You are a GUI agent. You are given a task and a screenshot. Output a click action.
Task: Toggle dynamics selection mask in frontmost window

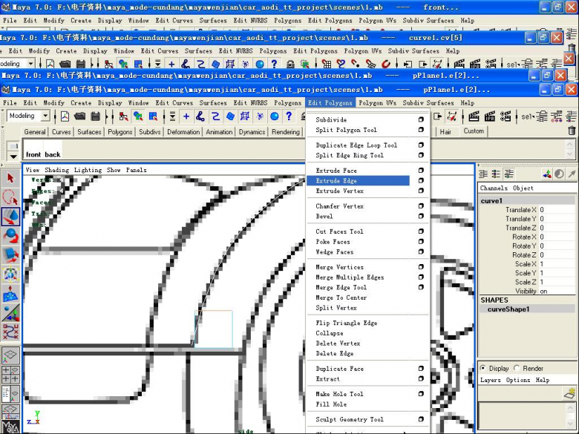pos(260,116)
